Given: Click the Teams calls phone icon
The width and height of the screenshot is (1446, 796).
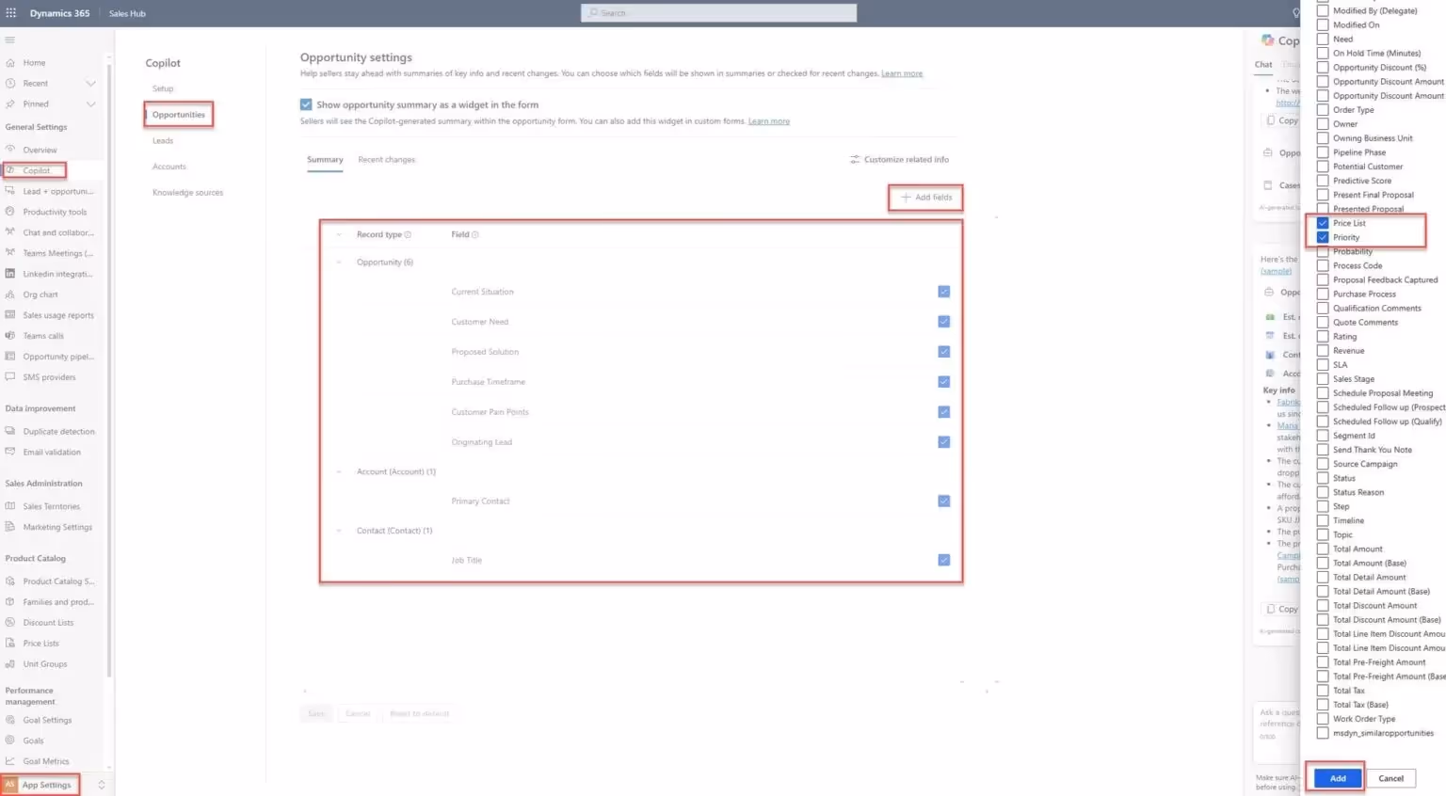Looking at the screenshot, I should pos(10,336).
